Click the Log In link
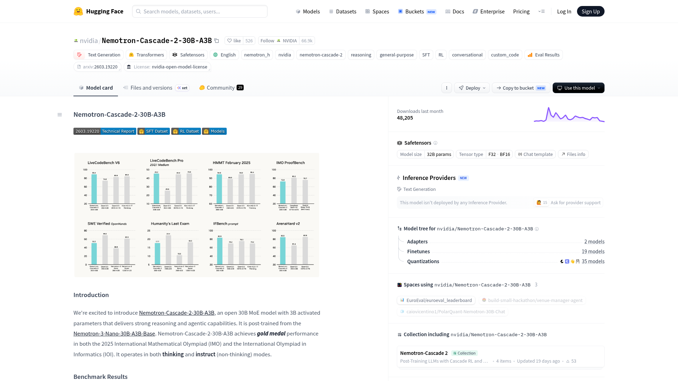The image size is (678, 381). click(x=564, y=11)
